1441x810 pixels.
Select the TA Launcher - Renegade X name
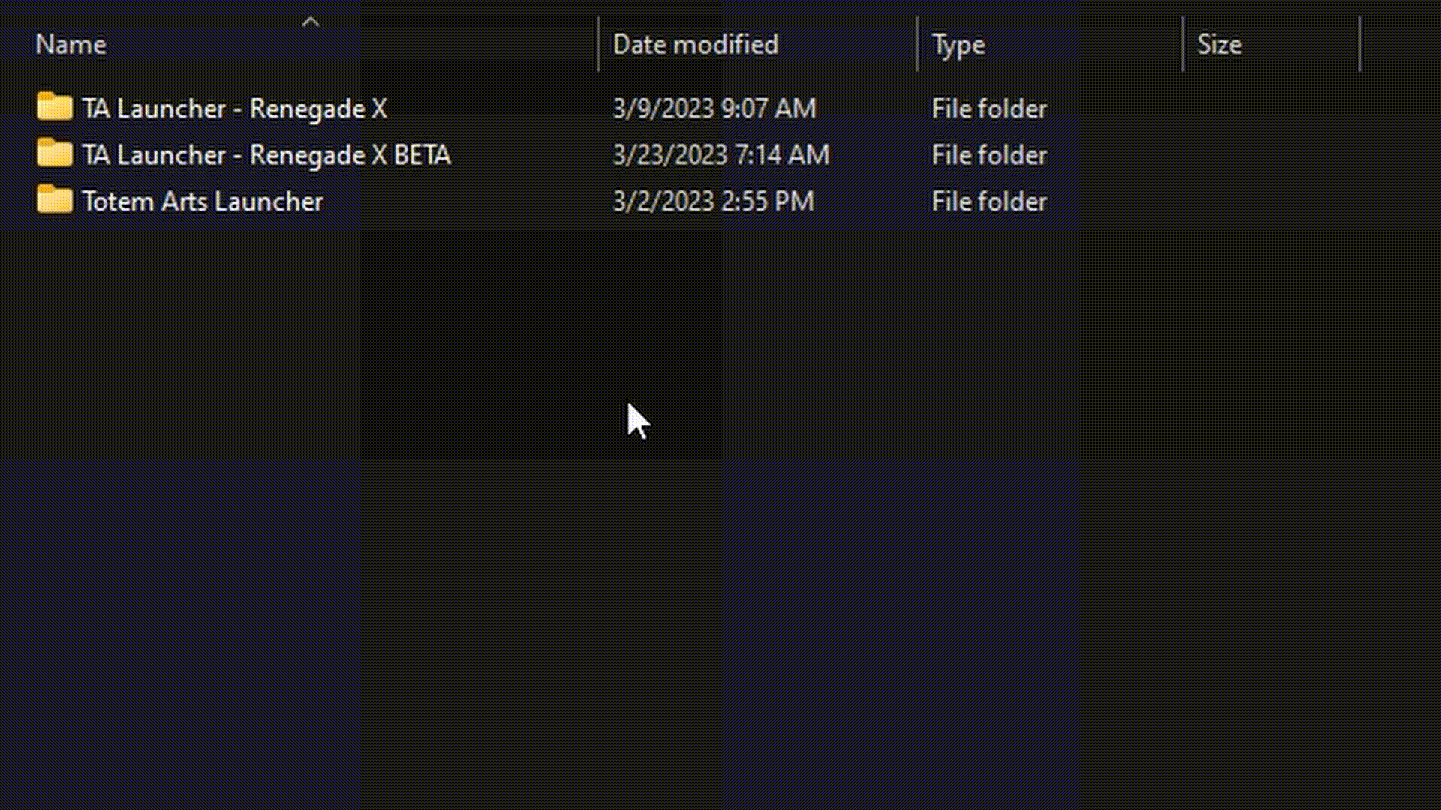[x=235, y=109]
